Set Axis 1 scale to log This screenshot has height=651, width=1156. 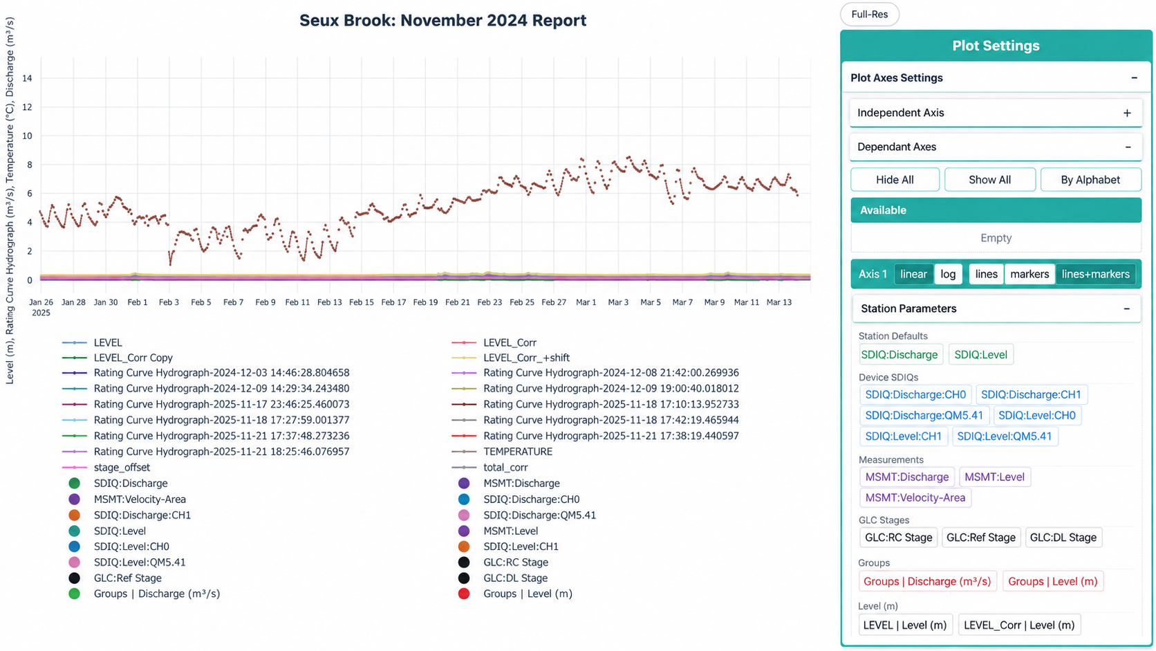click(x=948, y=274)
